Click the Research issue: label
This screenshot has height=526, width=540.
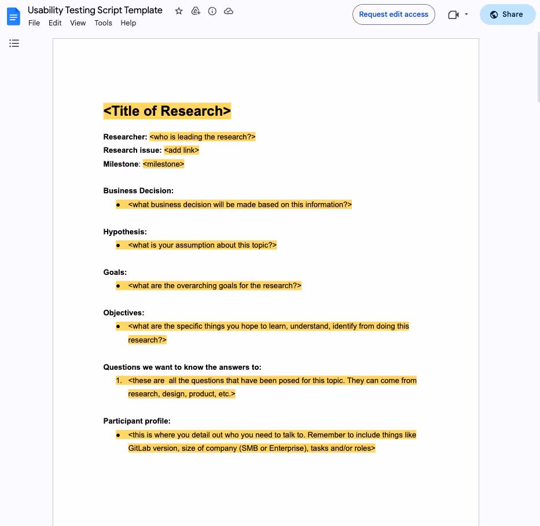coord(133,150)
